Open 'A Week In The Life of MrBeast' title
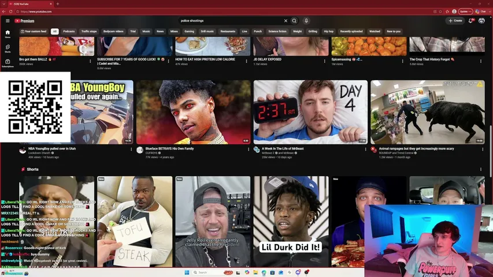The height and width of the screenshot is (277, 493). pos(283,148)
